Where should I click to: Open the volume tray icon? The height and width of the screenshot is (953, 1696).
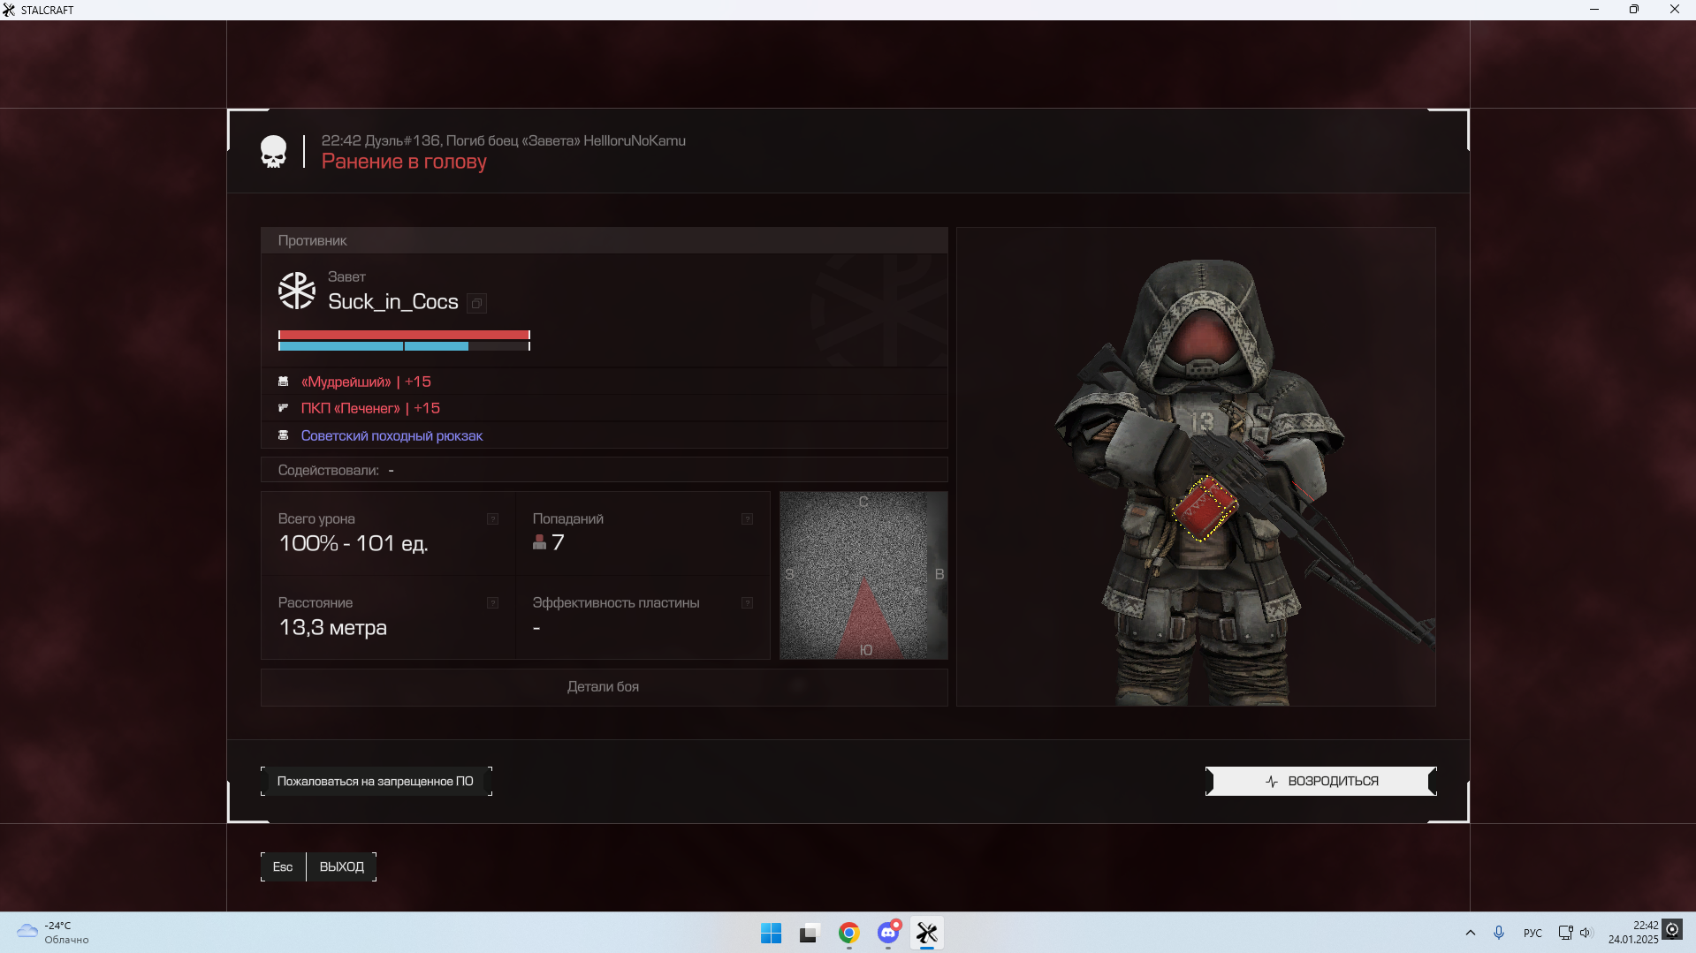(1586, 933)
